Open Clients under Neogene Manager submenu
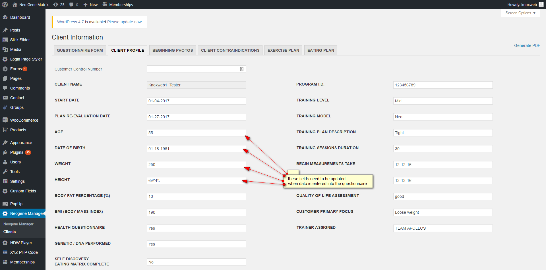This screenshot has width=546, height=270. click(9, 232)
